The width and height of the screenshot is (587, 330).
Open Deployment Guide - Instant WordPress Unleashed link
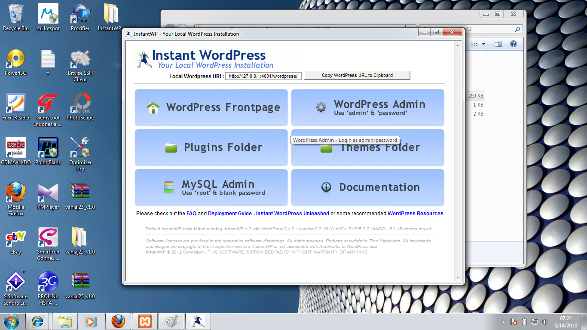pyautogui.click(x=269, y=214)
